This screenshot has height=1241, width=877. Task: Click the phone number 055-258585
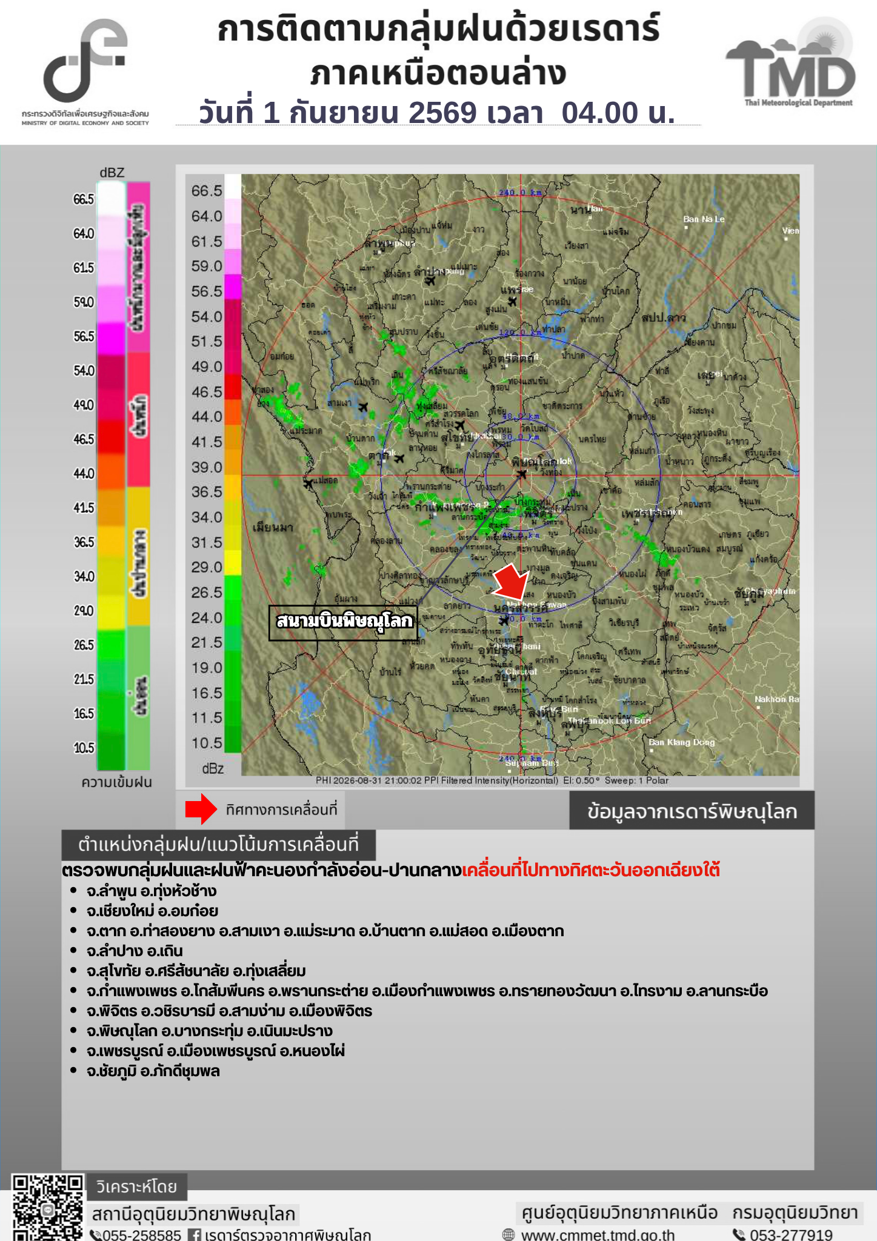click(142, 1234)
